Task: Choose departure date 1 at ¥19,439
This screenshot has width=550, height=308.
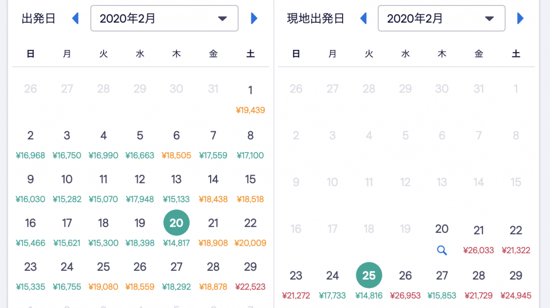Action: (250, 99)
